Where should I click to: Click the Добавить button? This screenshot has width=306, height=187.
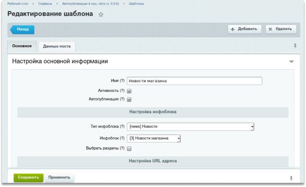pyautogui.click(x=245, y=29)
